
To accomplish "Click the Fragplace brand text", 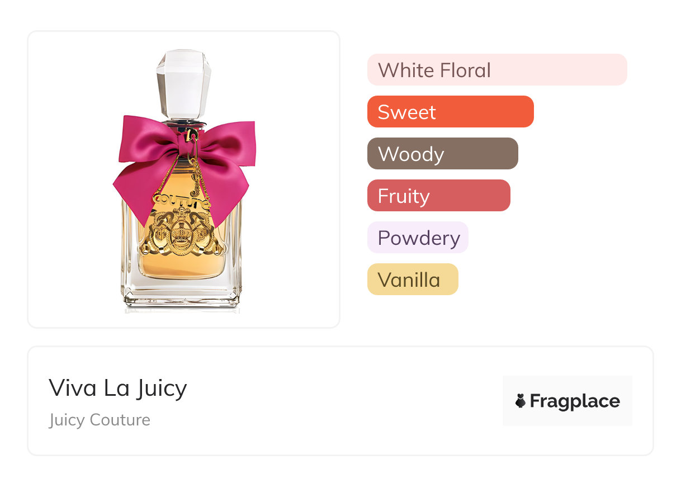I will pos(575,401).
